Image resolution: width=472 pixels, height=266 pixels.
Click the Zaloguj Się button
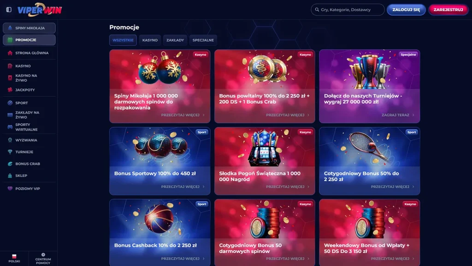406,10
